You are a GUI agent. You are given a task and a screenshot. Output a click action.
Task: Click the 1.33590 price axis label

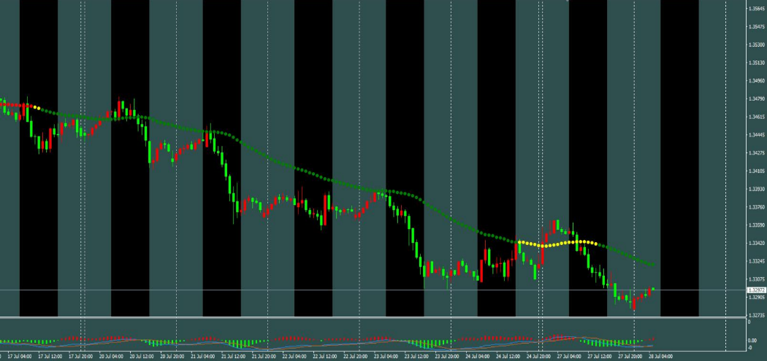point(757,225)
